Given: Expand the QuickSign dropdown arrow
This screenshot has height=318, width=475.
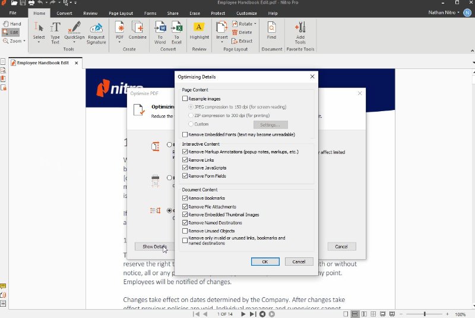Looking at the screenshot, I should pyautogui.click(x=74, y=42).
